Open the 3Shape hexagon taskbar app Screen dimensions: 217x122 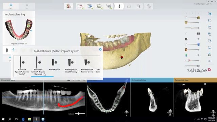click(43, 119)
